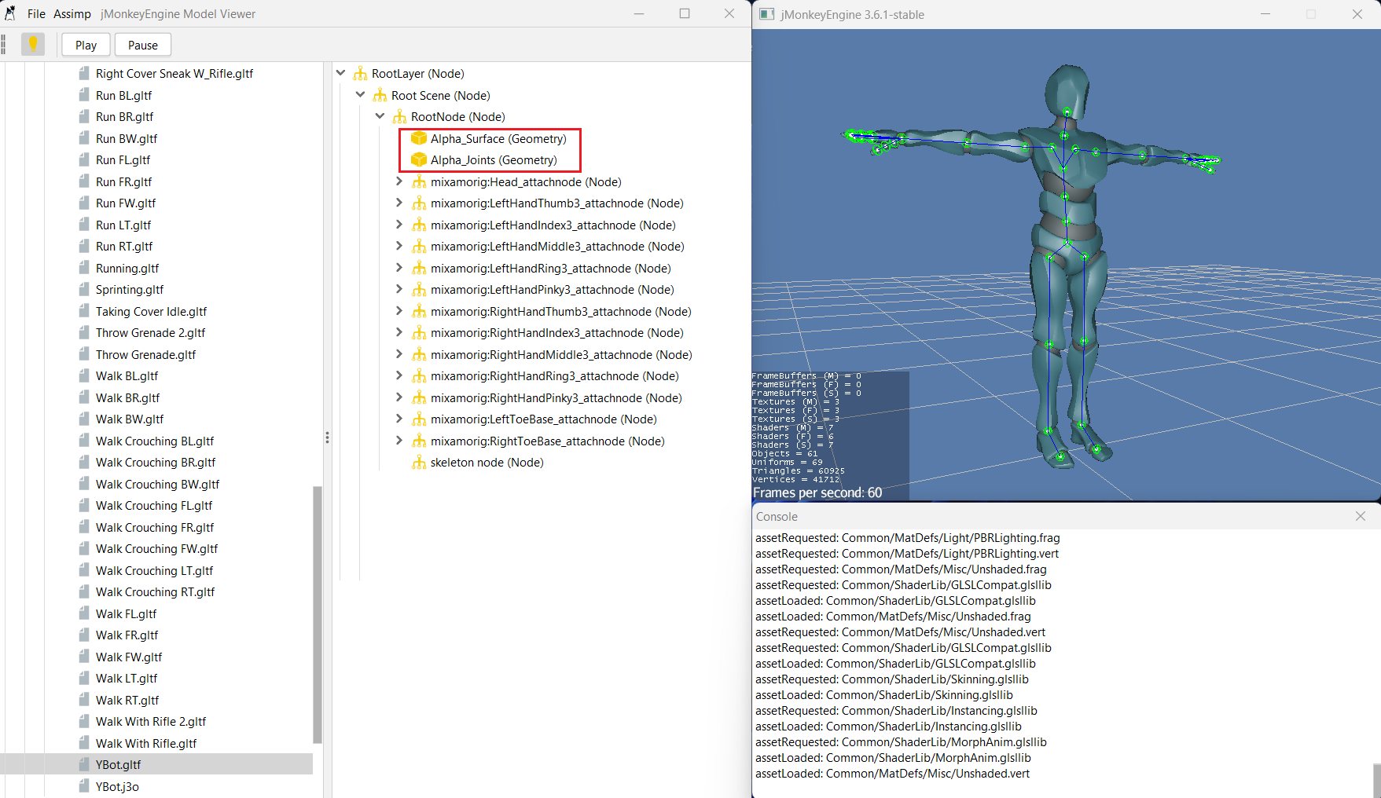Click the Head_attachnode node icon
Image resolution: width=1381 pixels, height=798 pixels.
point(419,181)
